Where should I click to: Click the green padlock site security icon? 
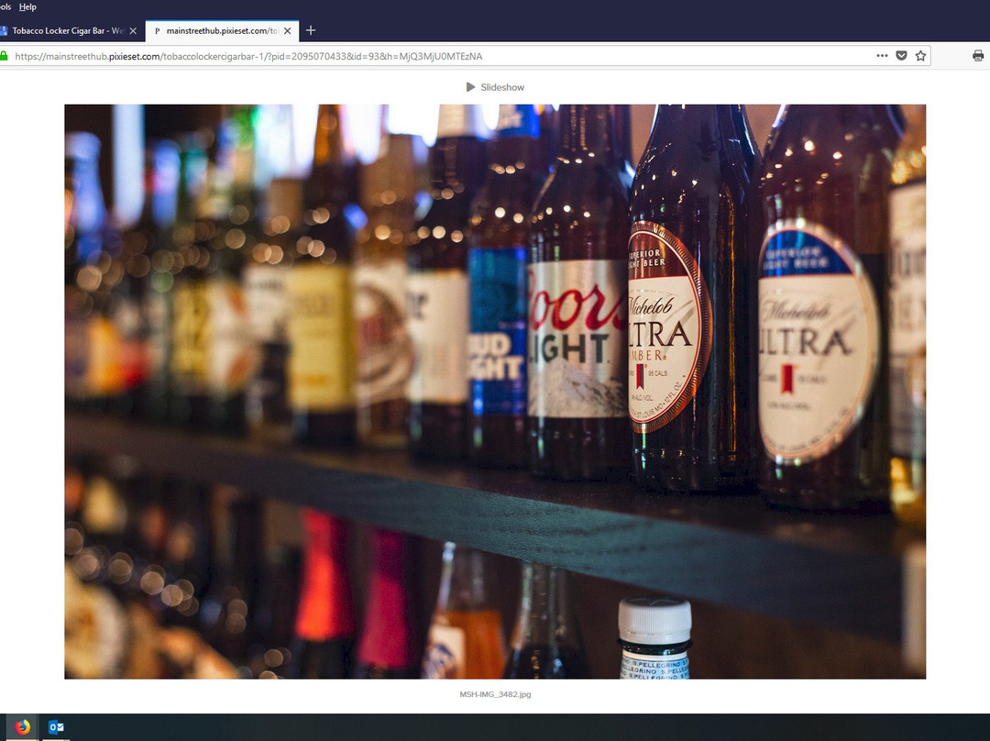5,56
